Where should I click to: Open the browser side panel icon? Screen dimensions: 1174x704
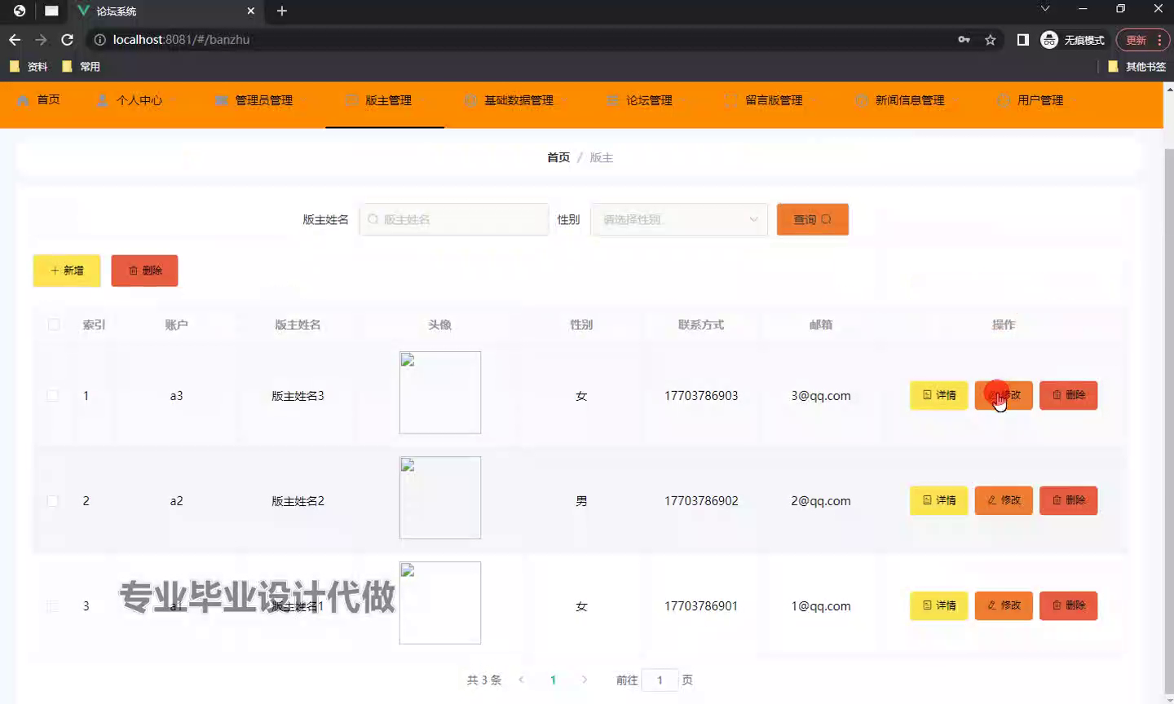point(1022,39)
